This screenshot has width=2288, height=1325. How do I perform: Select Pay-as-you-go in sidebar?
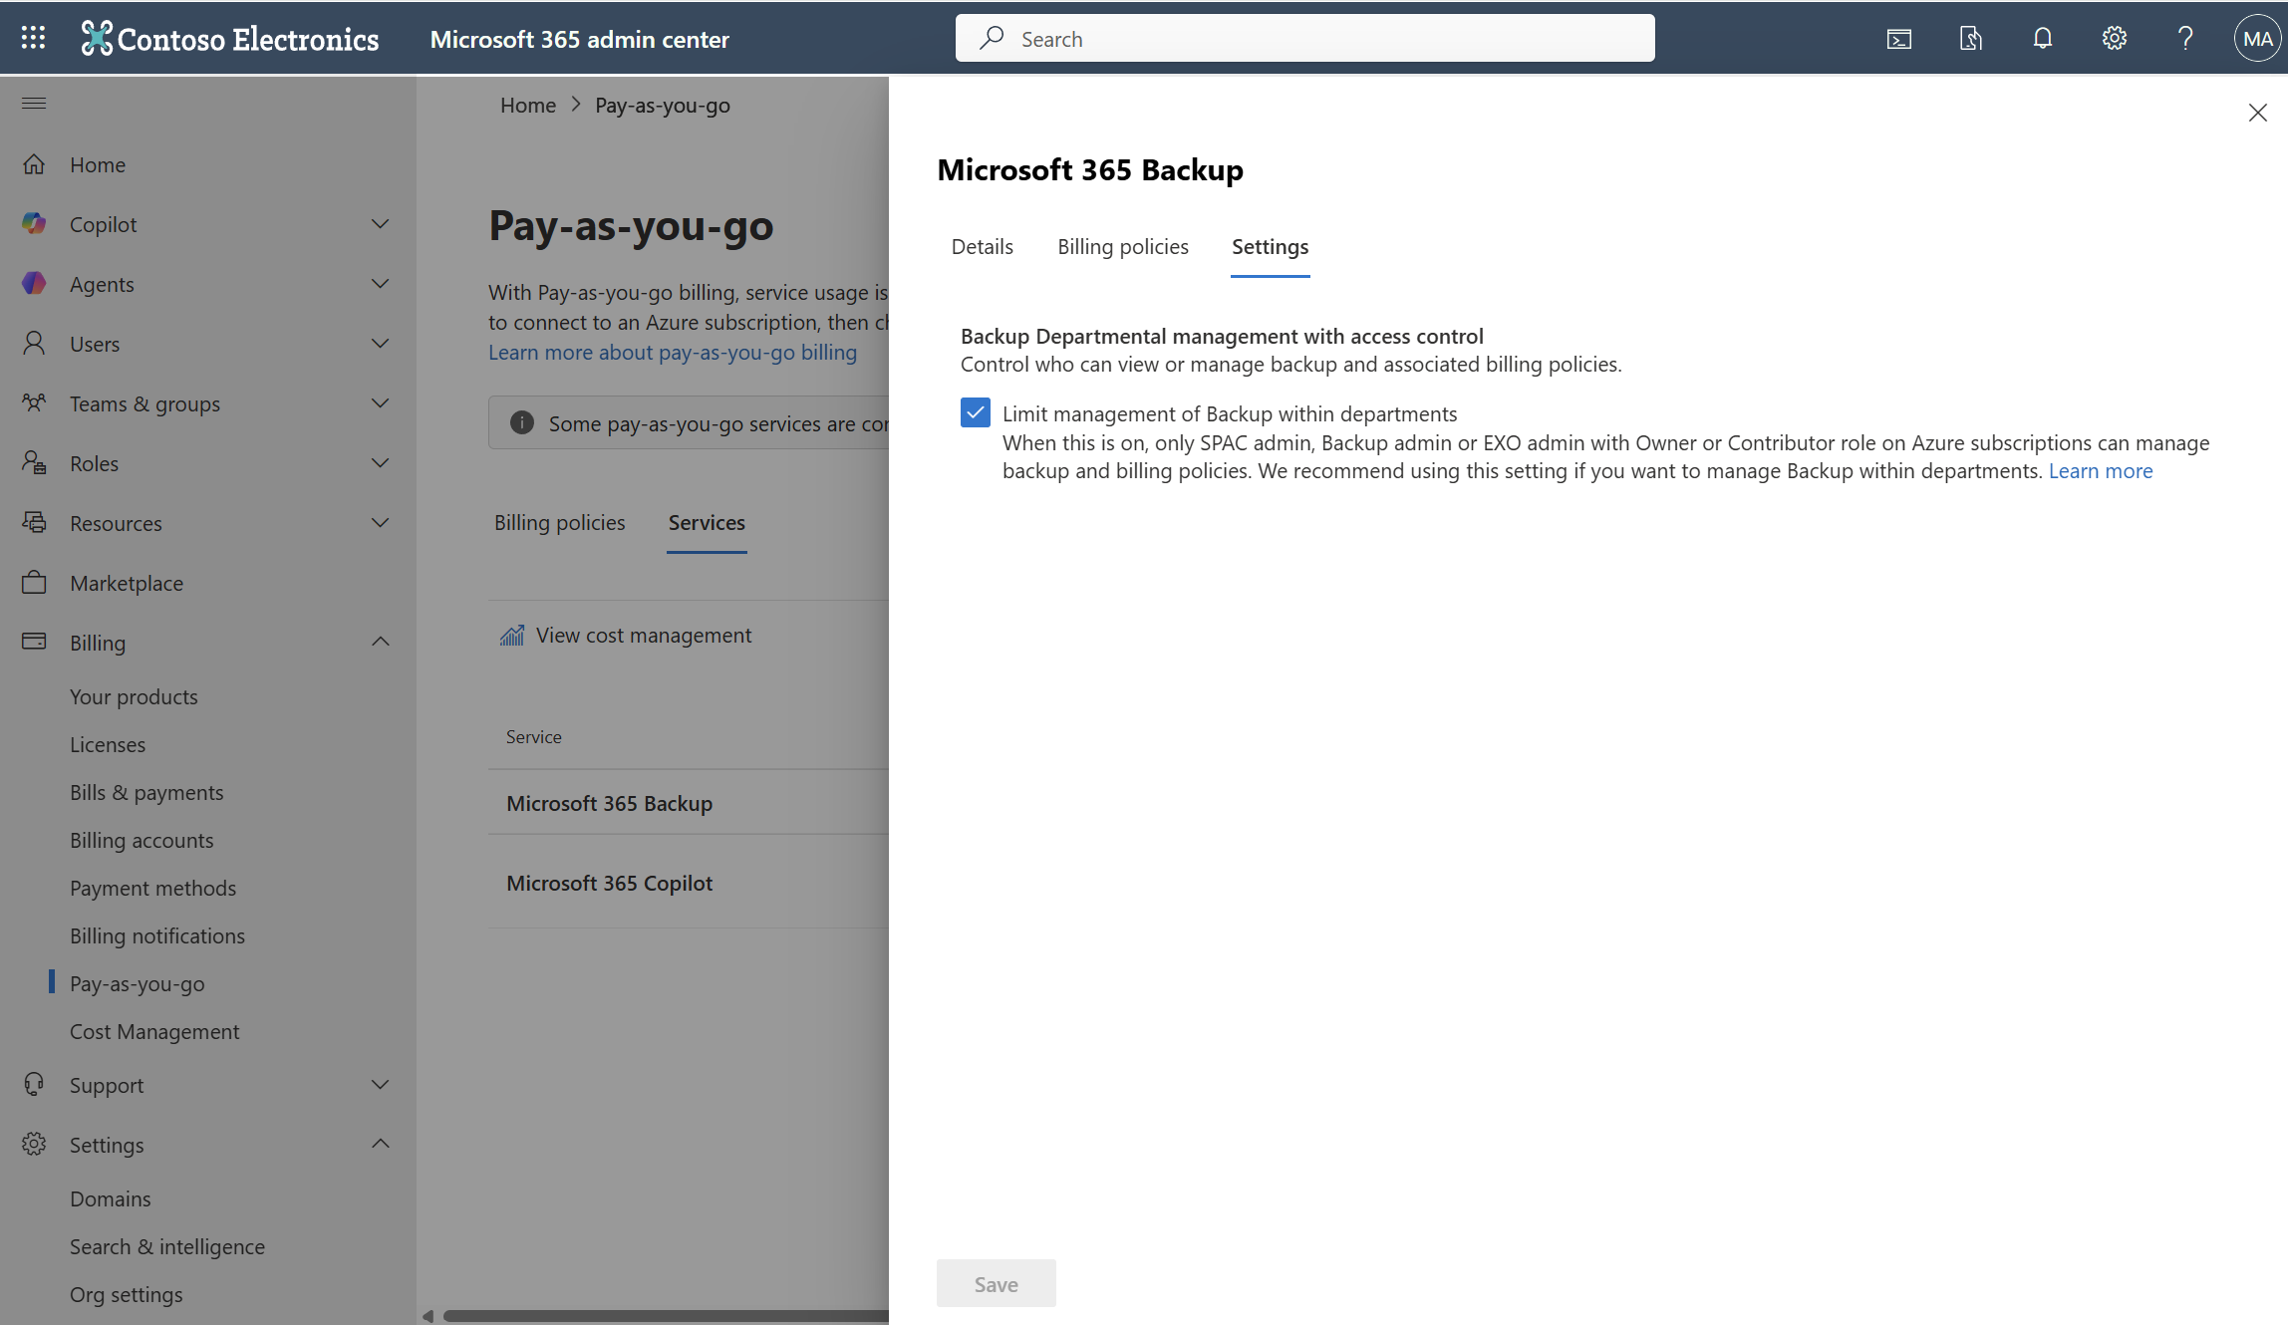[x=138, y=984]
